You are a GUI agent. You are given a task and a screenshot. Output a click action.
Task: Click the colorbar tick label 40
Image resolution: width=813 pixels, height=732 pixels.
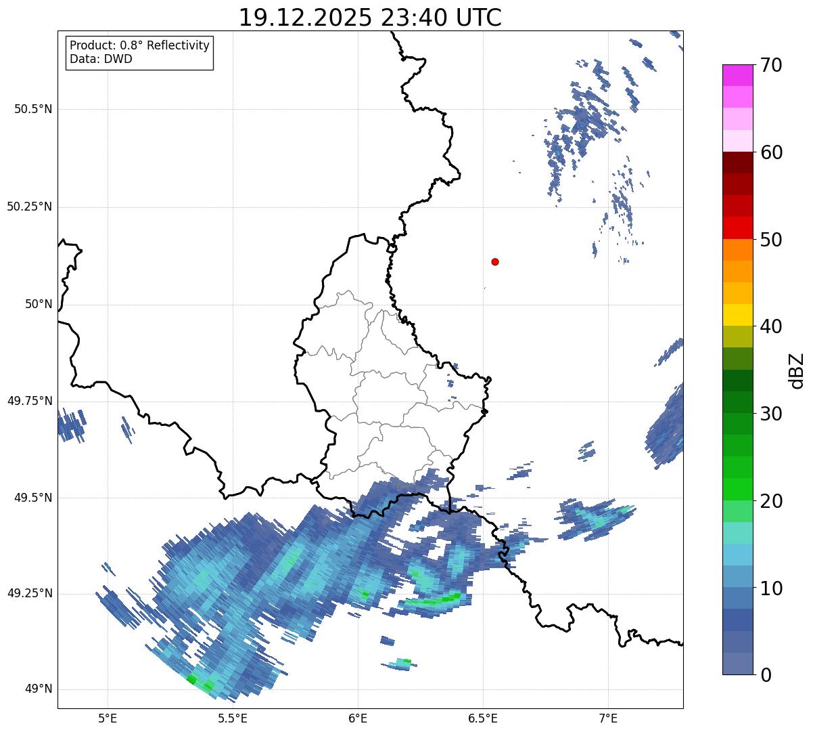[771, 326]
